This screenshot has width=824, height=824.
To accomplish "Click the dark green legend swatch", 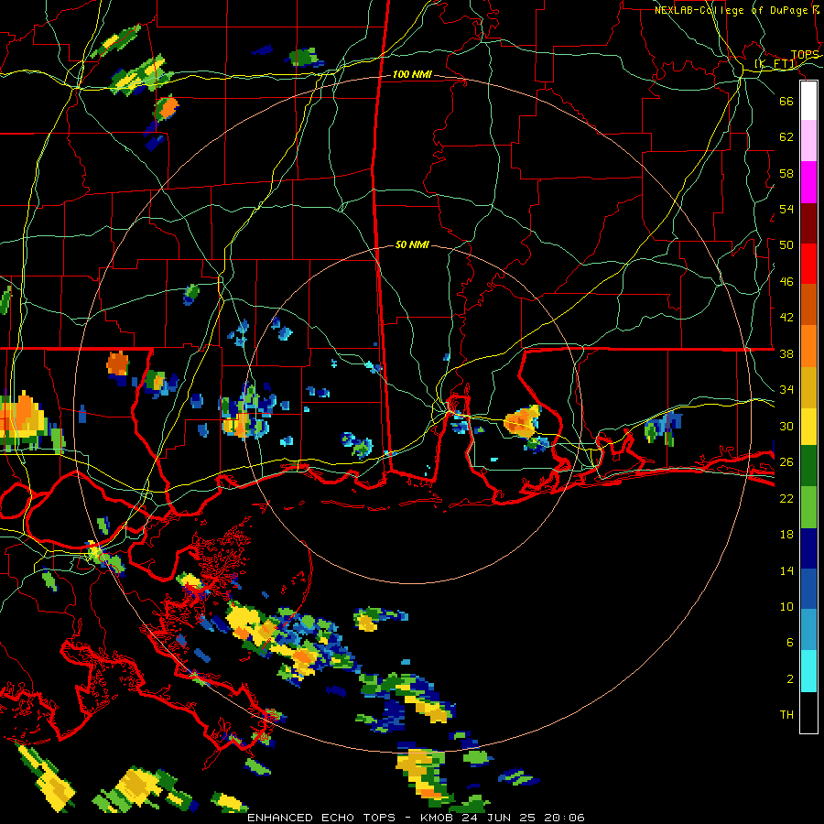I will click(x=808, y=466).
